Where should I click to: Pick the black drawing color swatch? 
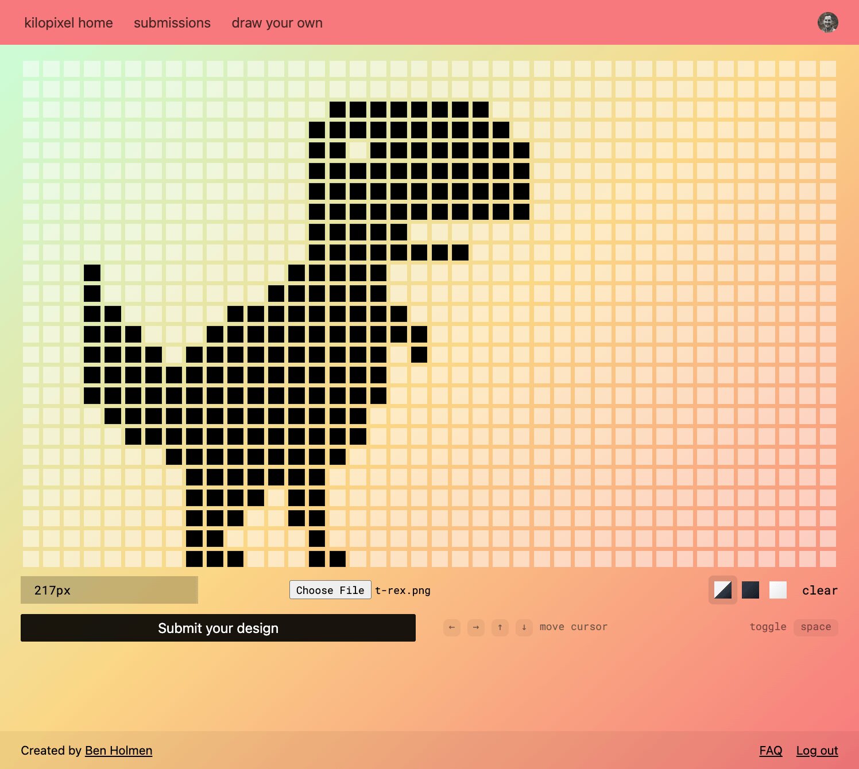pos(750,590)
